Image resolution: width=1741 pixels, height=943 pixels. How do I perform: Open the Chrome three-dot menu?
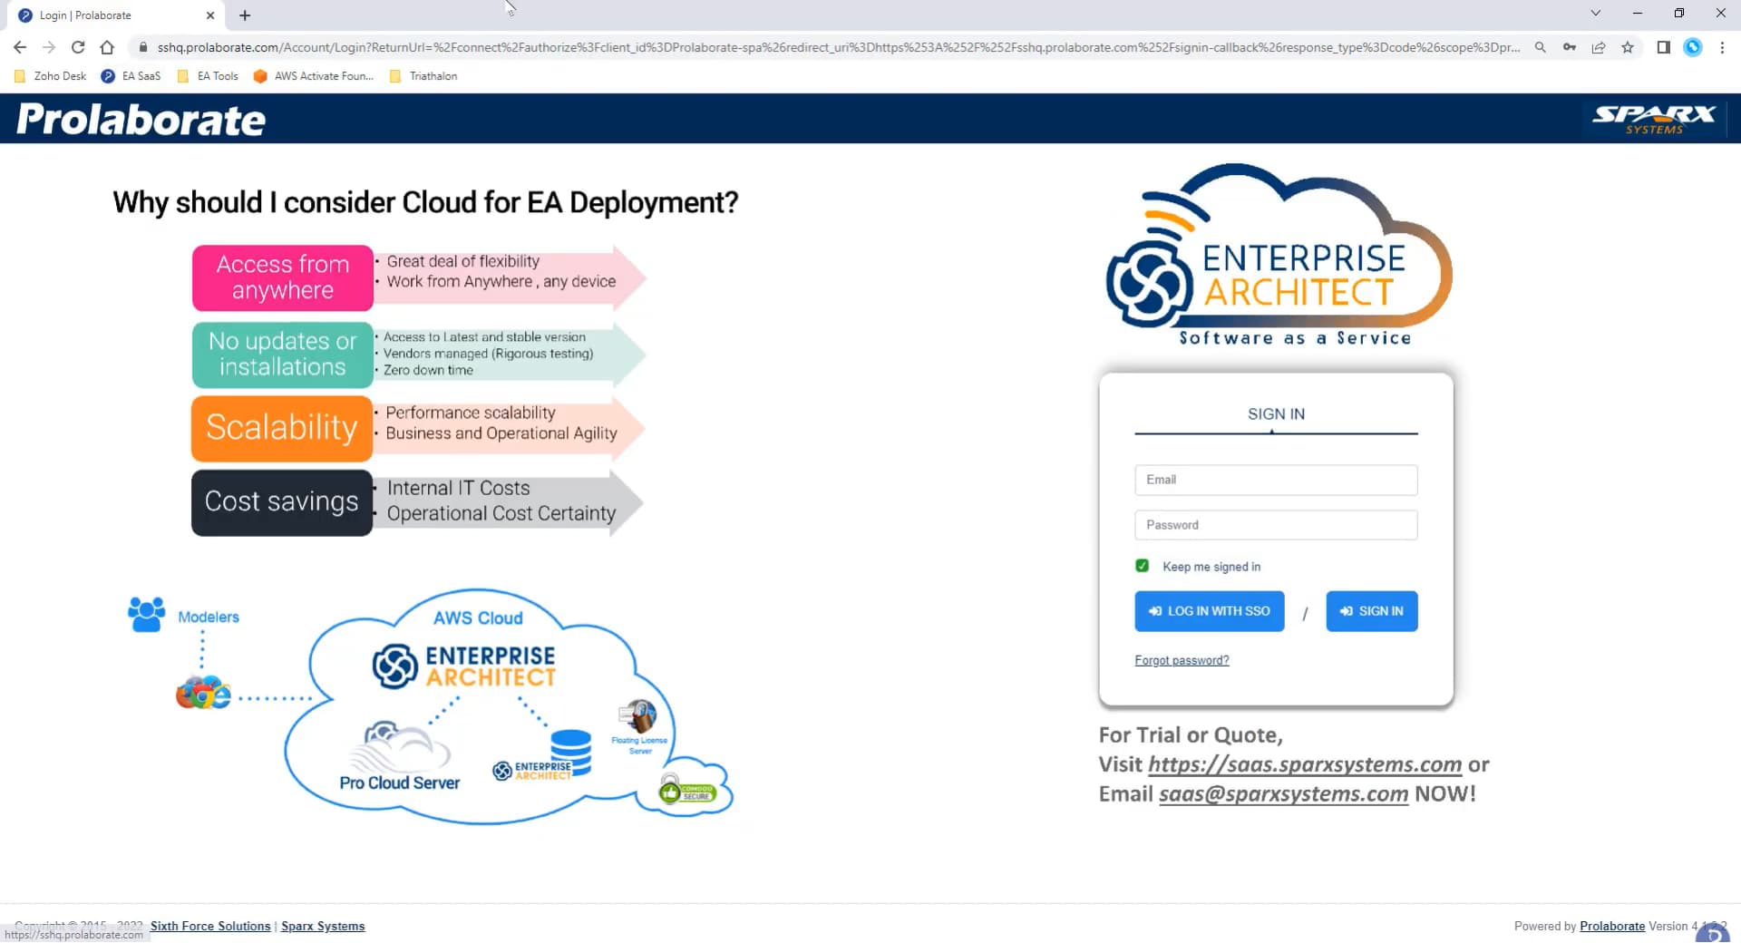point(1724,47)
